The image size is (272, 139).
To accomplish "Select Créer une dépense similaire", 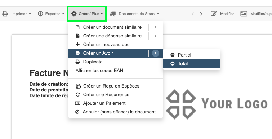I will [x=112, y=36].
